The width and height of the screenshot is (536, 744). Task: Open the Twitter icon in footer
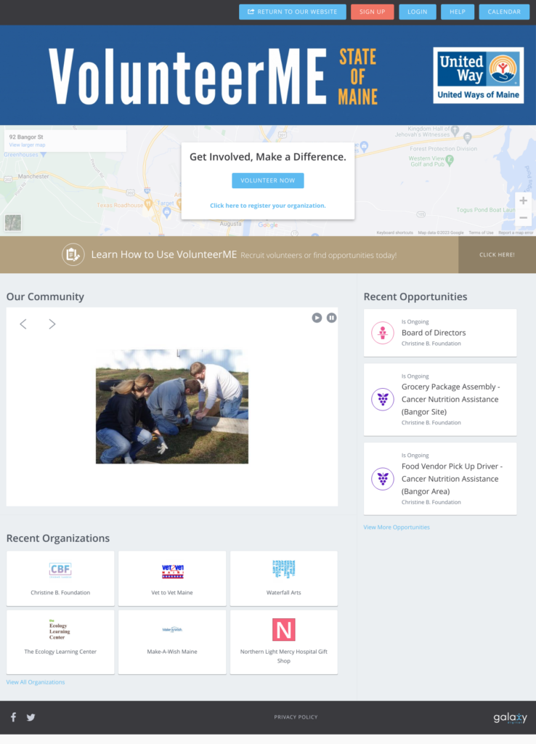click(31, 717)
